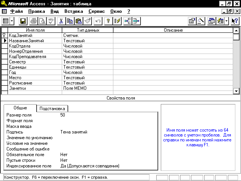Screen dimensions: 241x181
Task: Open the ? help menu
Action: click(129, 11)
